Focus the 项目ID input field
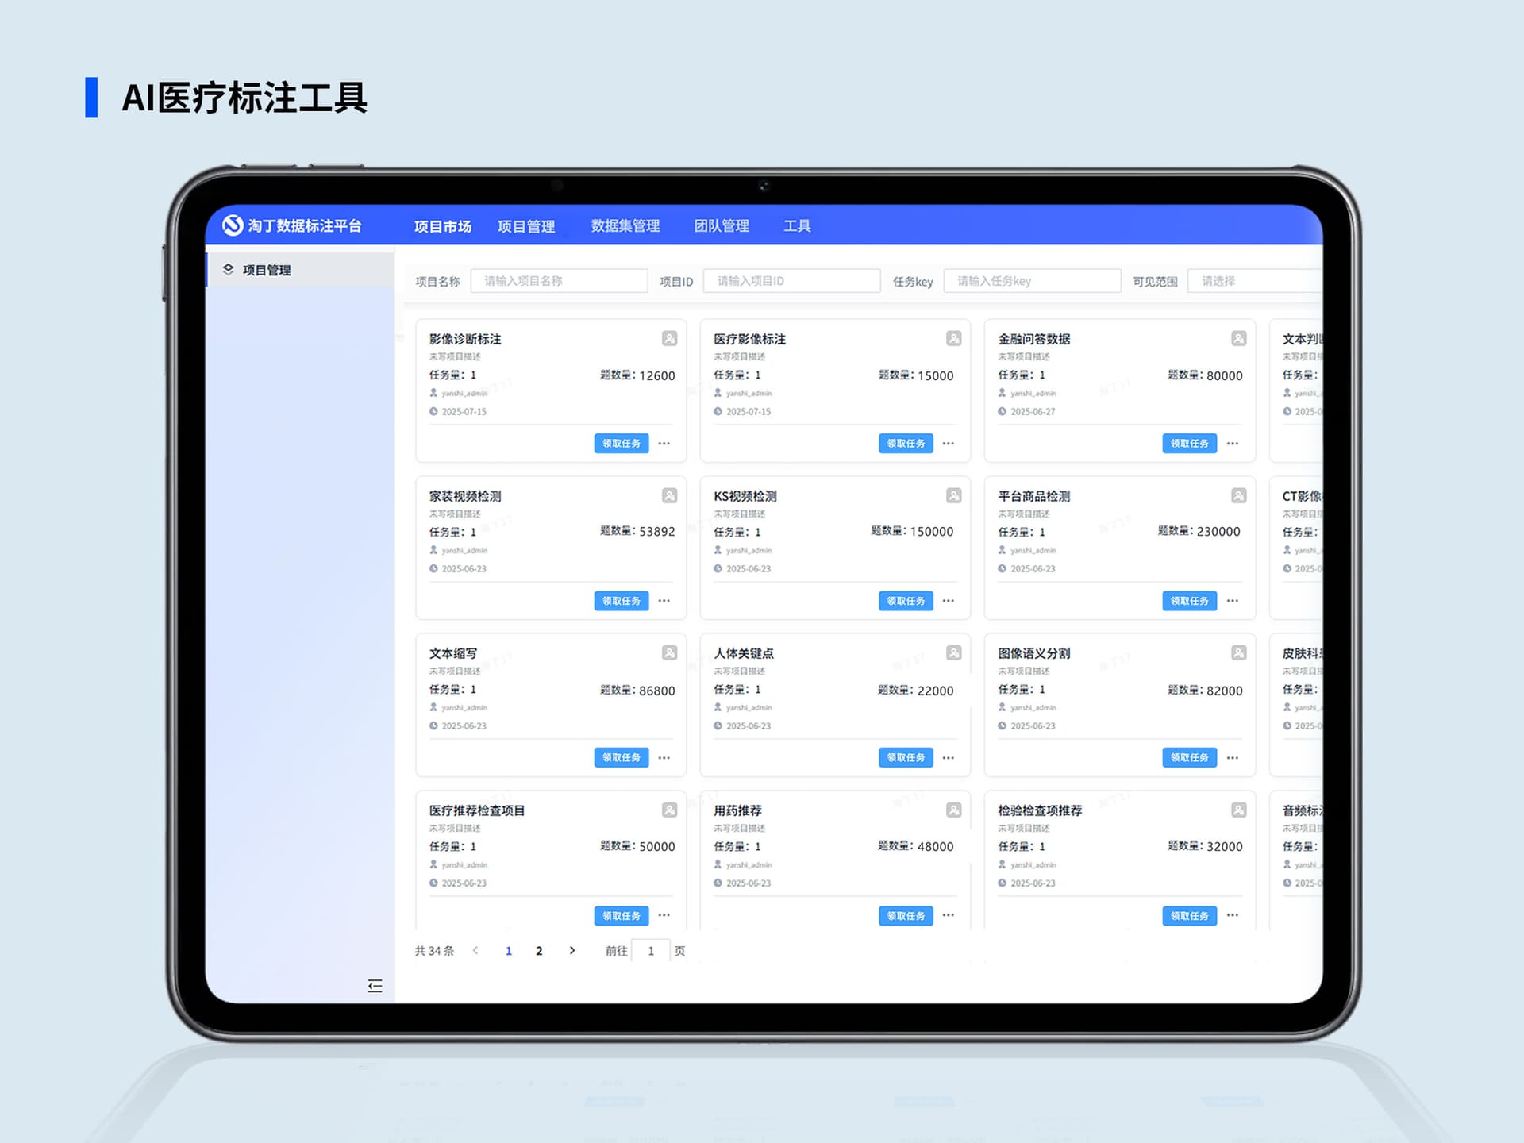The width and height of the screenshot is (1524, 1143). point(792,281)
